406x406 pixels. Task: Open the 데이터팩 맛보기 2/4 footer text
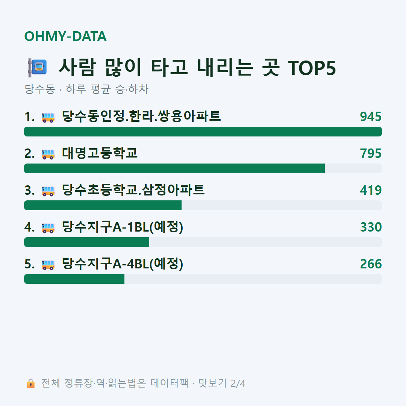(x=143, y=383)
